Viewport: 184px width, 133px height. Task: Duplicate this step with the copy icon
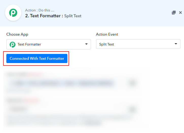point(174,12)
